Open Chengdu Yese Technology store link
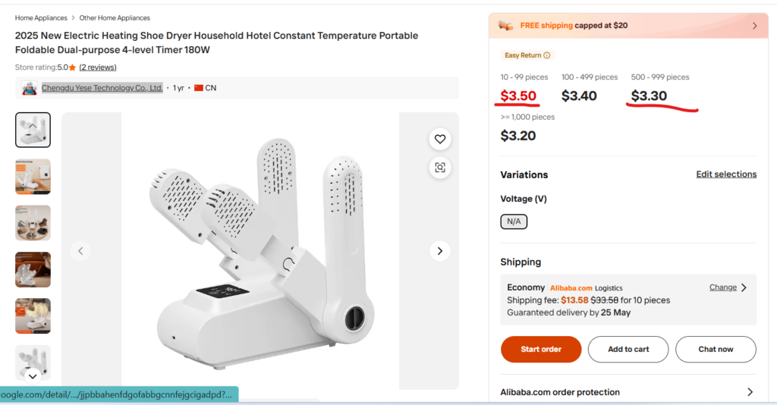 click(102, 88)
